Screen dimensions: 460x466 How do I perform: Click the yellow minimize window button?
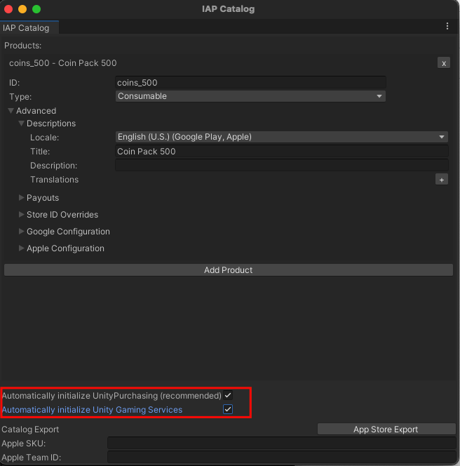[22, 9]
